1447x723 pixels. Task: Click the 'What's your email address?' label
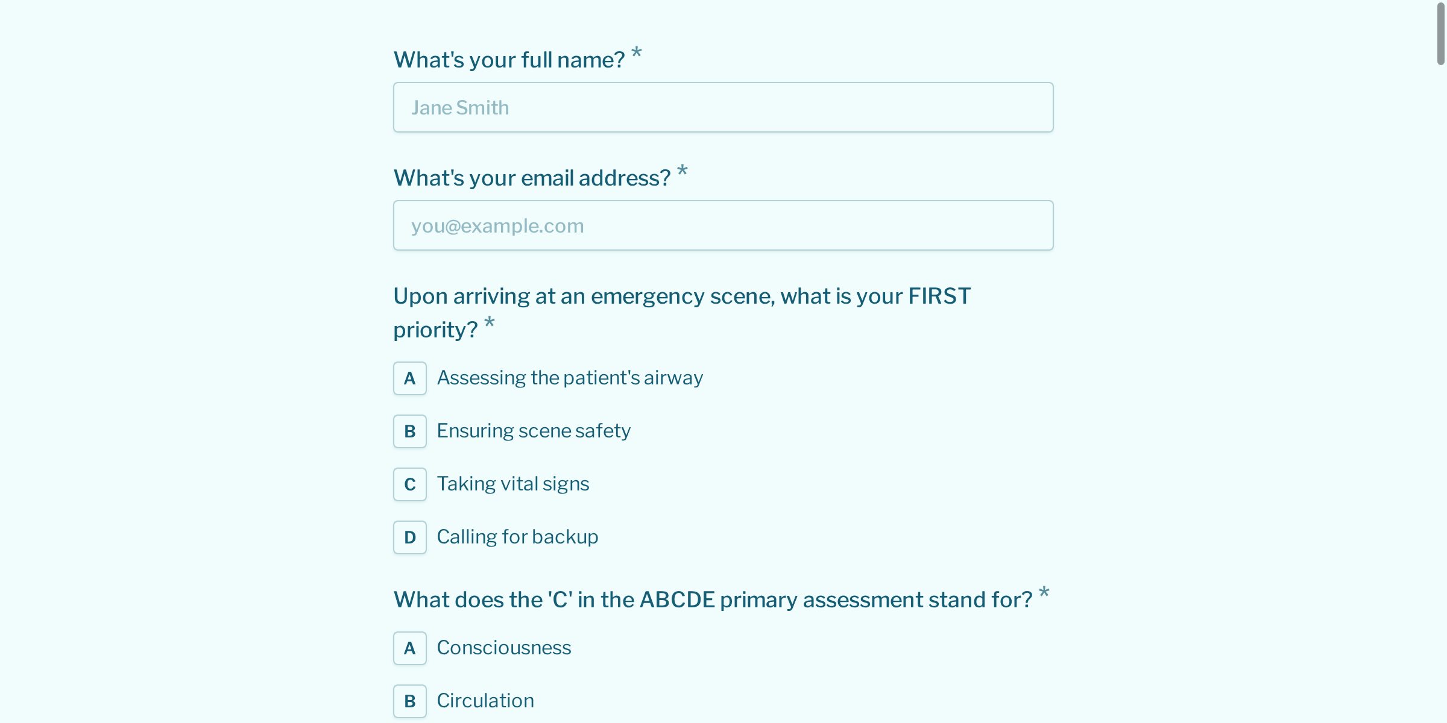pos(532,178)
